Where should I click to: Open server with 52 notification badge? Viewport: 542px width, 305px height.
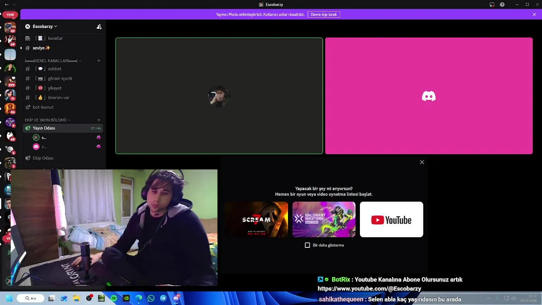10,28
